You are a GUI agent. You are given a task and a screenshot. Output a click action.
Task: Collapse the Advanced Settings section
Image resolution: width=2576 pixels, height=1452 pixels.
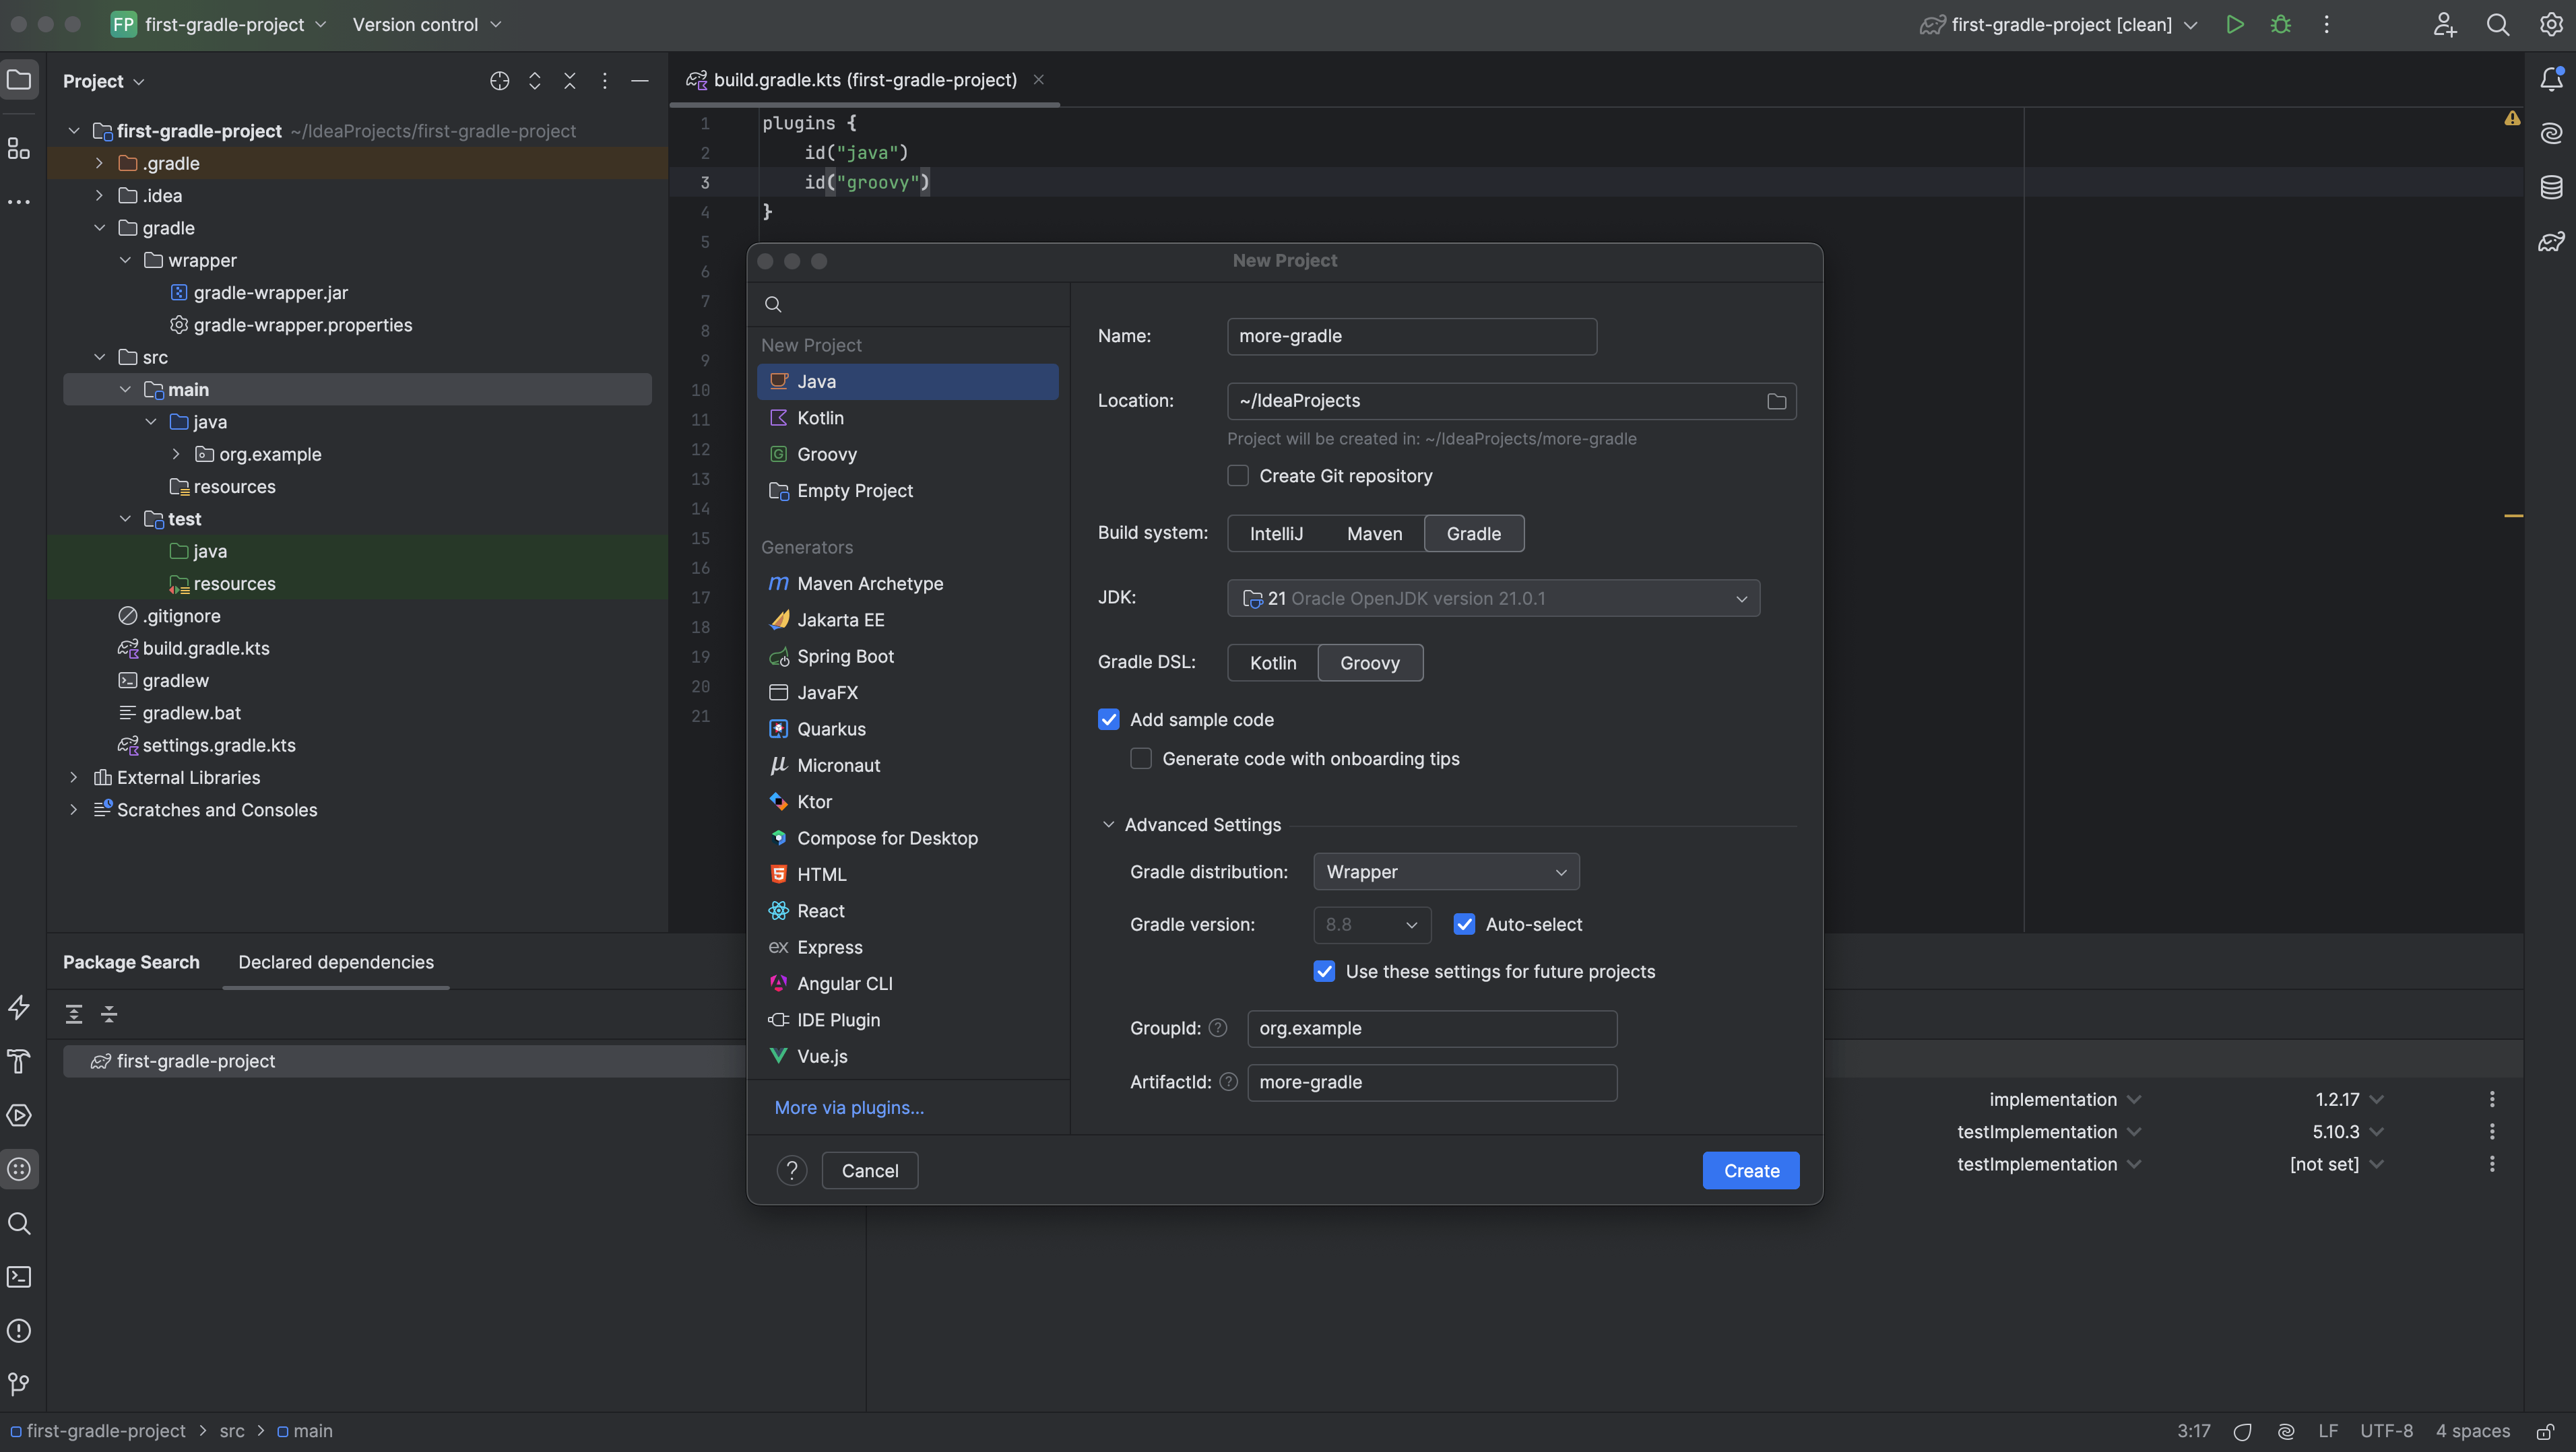(1108, 825)
